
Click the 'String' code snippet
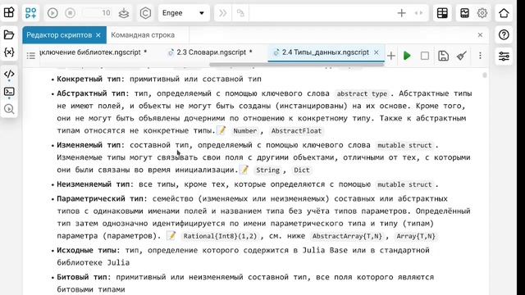coord(267,170)
